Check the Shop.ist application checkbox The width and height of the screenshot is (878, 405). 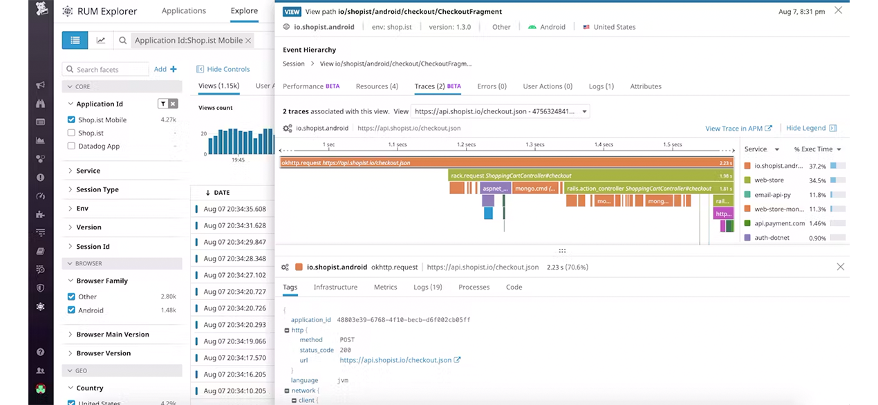[71, 133]
